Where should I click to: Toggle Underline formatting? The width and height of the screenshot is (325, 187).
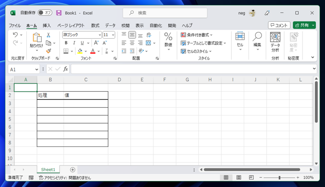point(82,43)
